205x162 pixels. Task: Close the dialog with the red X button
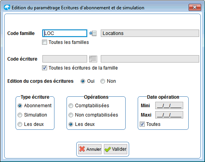point(194,7)
